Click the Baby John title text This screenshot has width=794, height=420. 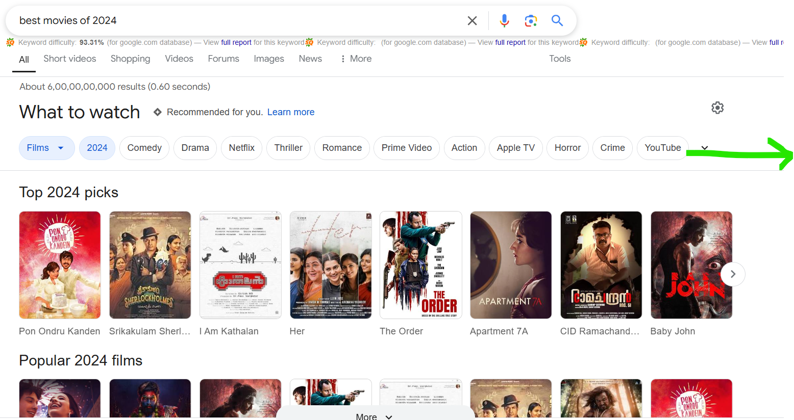(x=673, y=331)
